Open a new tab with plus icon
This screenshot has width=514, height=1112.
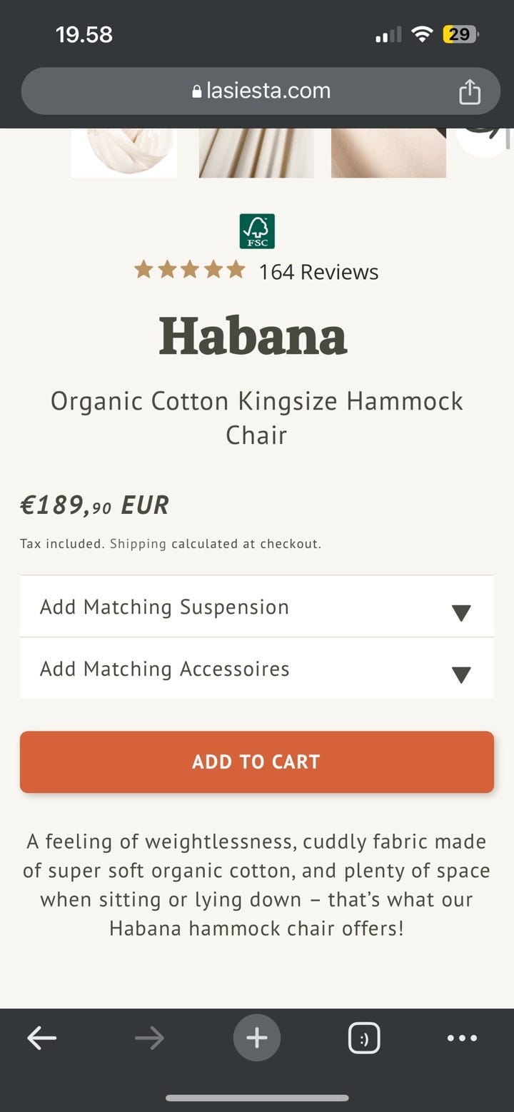pos(257,1038)
